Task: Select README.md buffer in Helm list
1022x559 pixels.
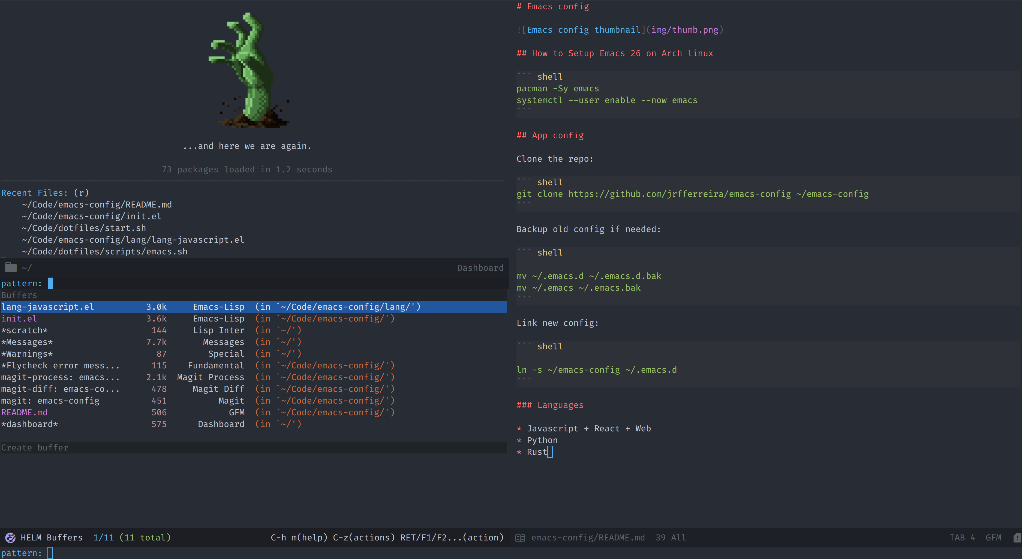Action: coord(24,413)
